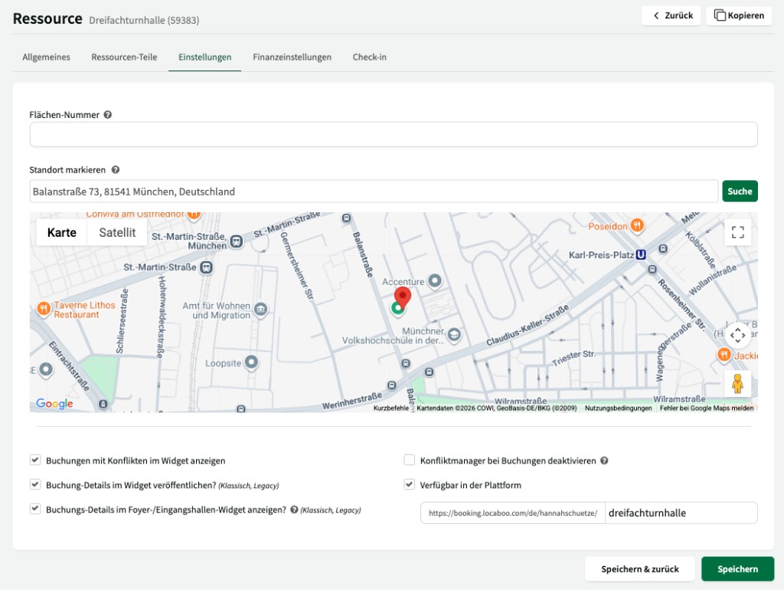This screenshot has height=590, width=784.
Task: Click Speichern & zurück
Action: [639, 569]
